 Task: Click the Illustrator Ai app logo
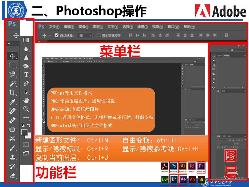pos(183,166)
